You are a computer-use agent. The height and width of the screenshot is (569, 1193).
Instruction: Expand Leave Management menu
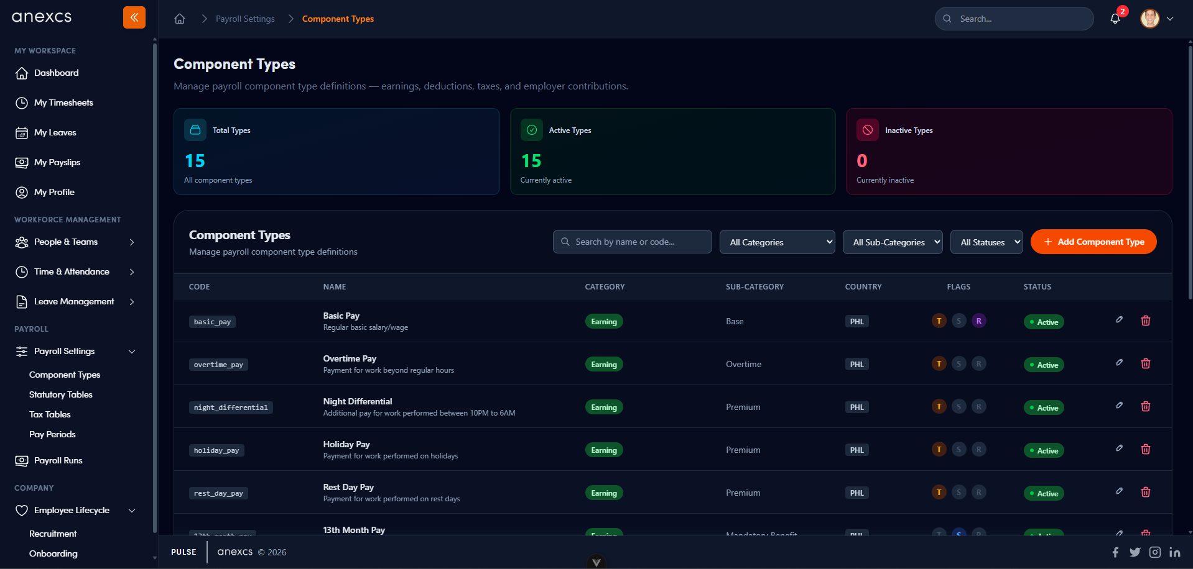click(x=75, y=301)
